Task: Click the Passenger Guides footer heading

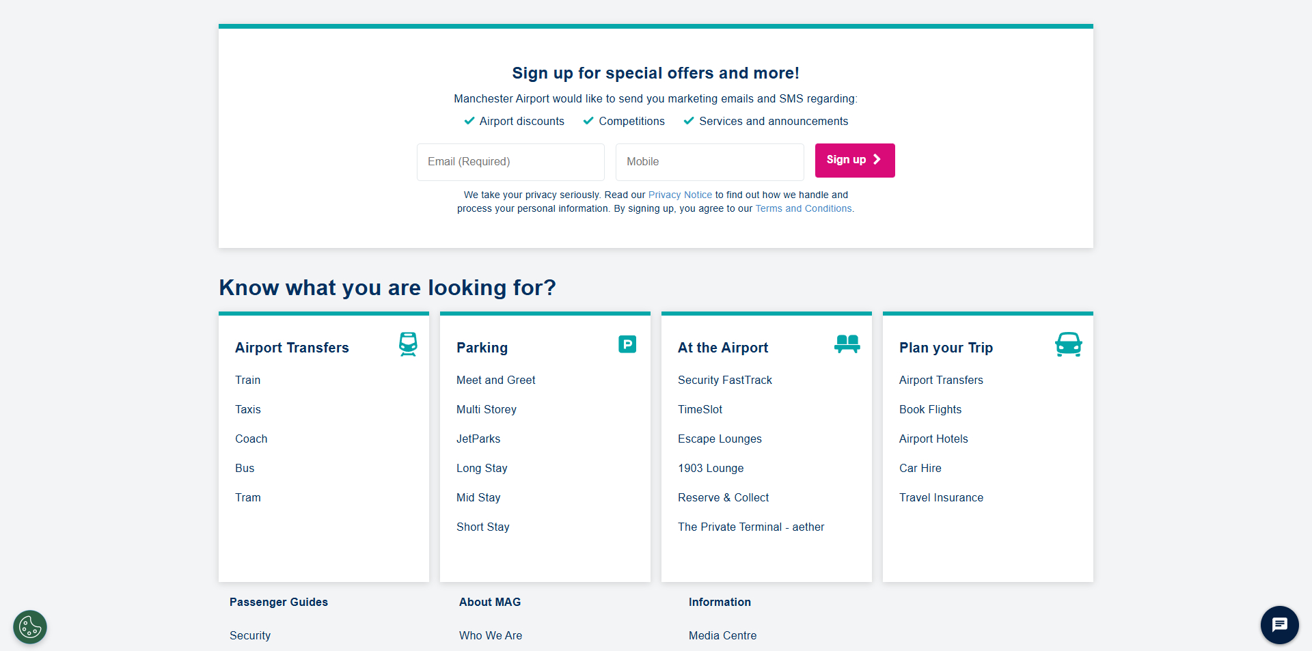Action: pos(278,602)
